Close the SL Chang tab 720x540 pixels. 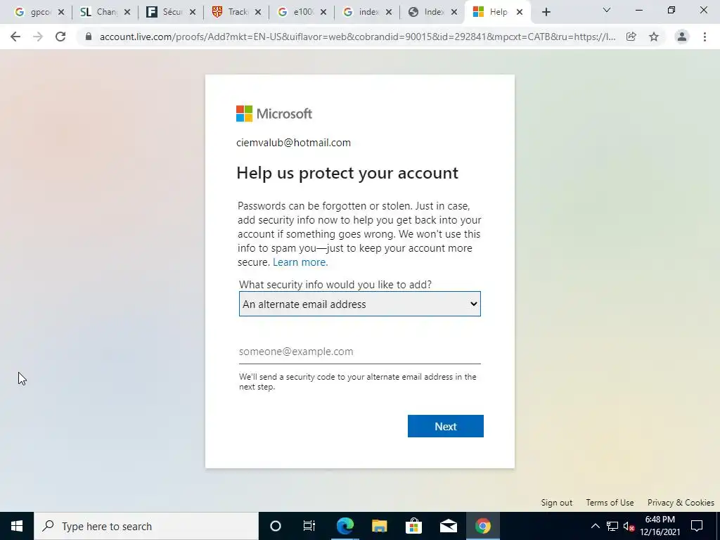pyautogui.click(x=127, y=13)
